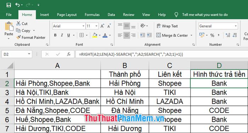The image size is (248, 133).
Task: Click the Cut button
Action: pyautogui.click(x=22, y=24)
